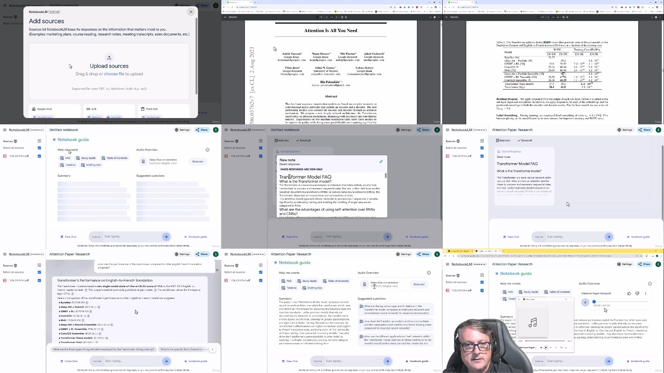
Task: Click the Timeline chip beside the typed summary
Action: click(289, 288)
